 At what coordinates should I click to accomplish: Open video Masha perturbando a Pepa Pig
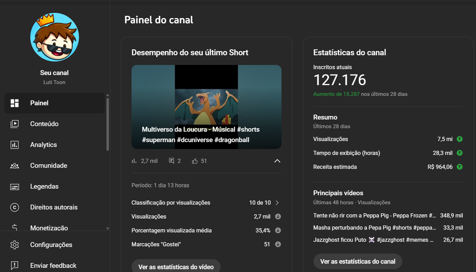(x=374, y=228)
